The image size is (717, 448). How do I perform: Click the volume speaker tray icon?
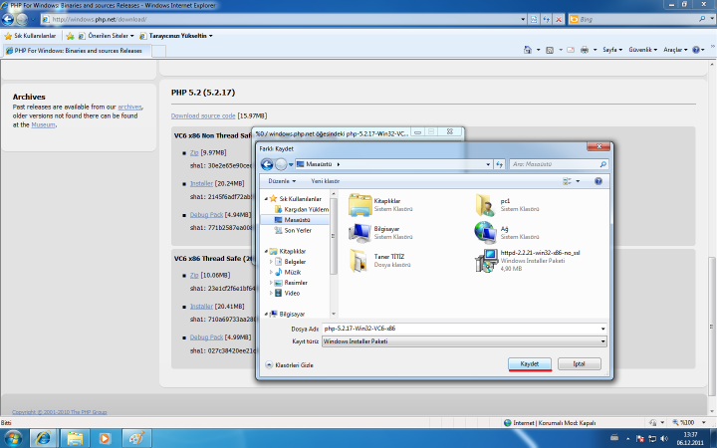tap(664, 439)
